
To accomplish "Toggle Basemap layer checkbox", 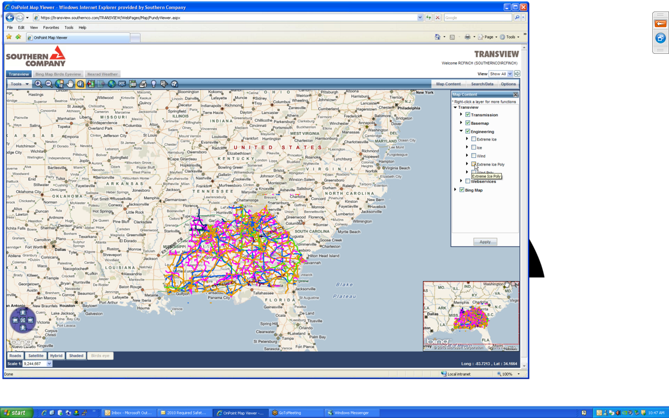I will 468,123.
